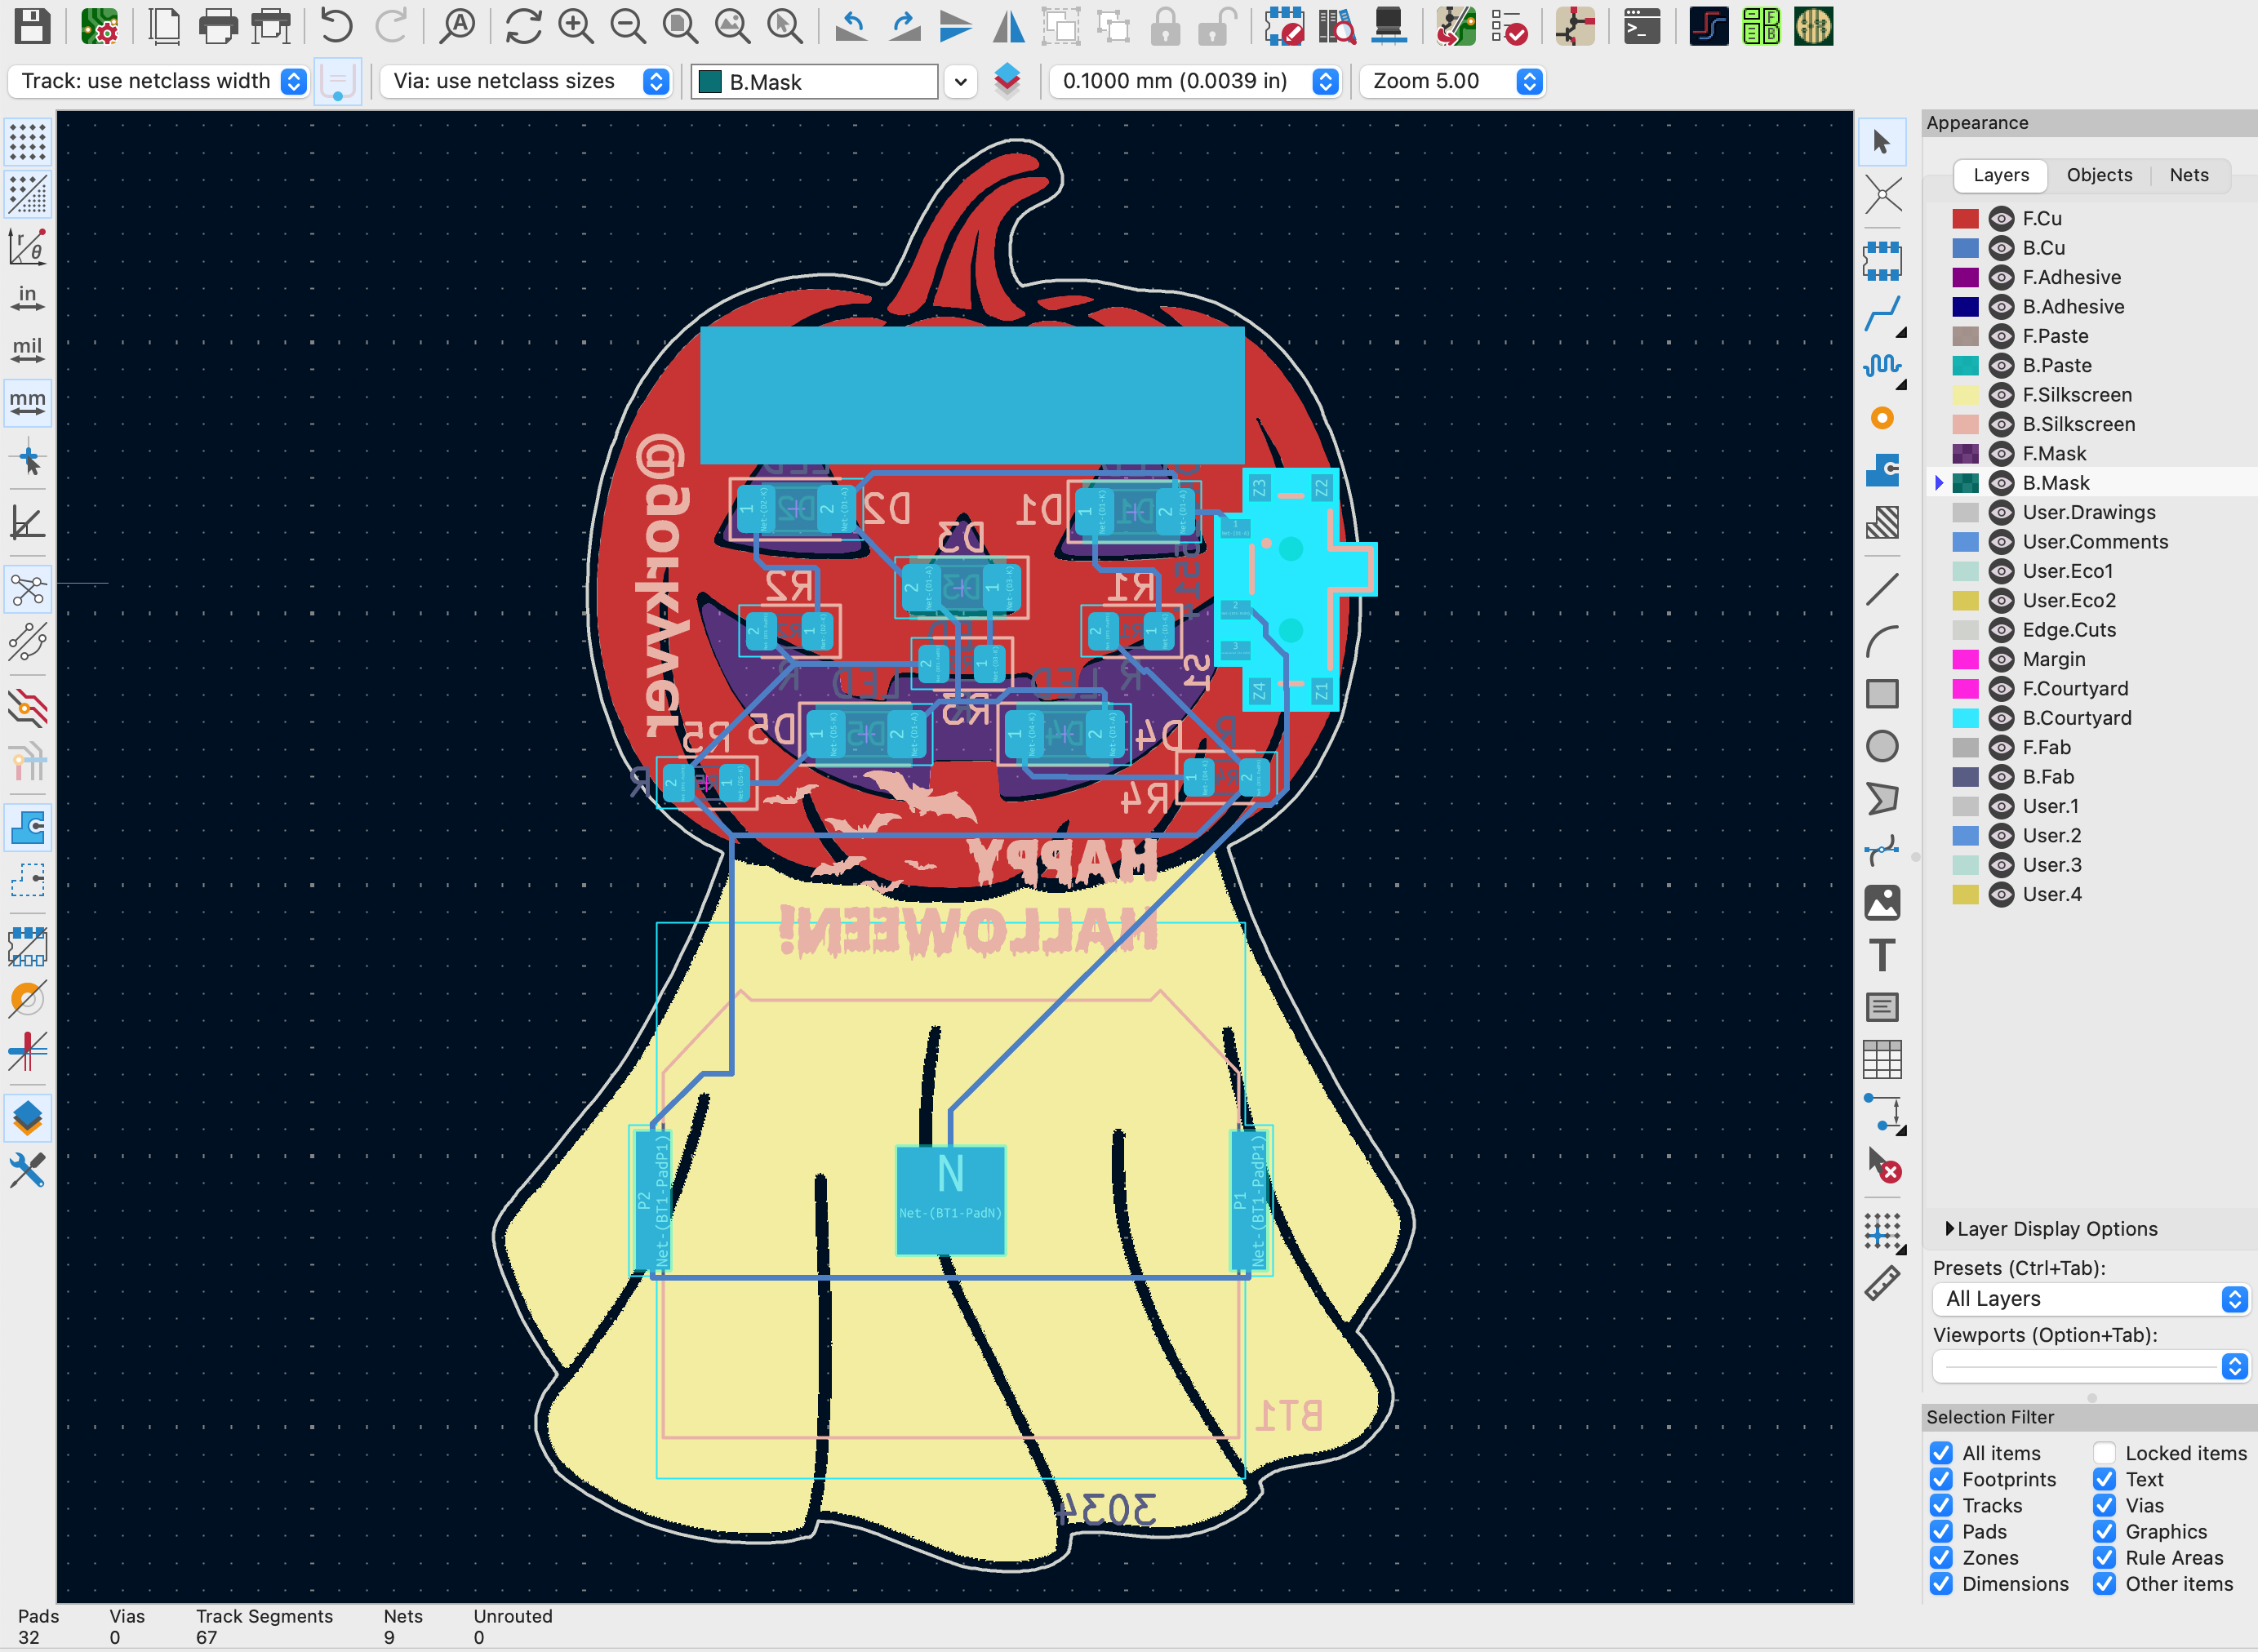Click the F.Cu red color swatch
2258x1652 pixels.
click(x=1964, y=218)
